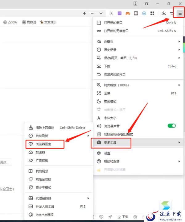Expand the 收藏夹 submenu
The image size is (185, 222).
click(x=138, y=42)
